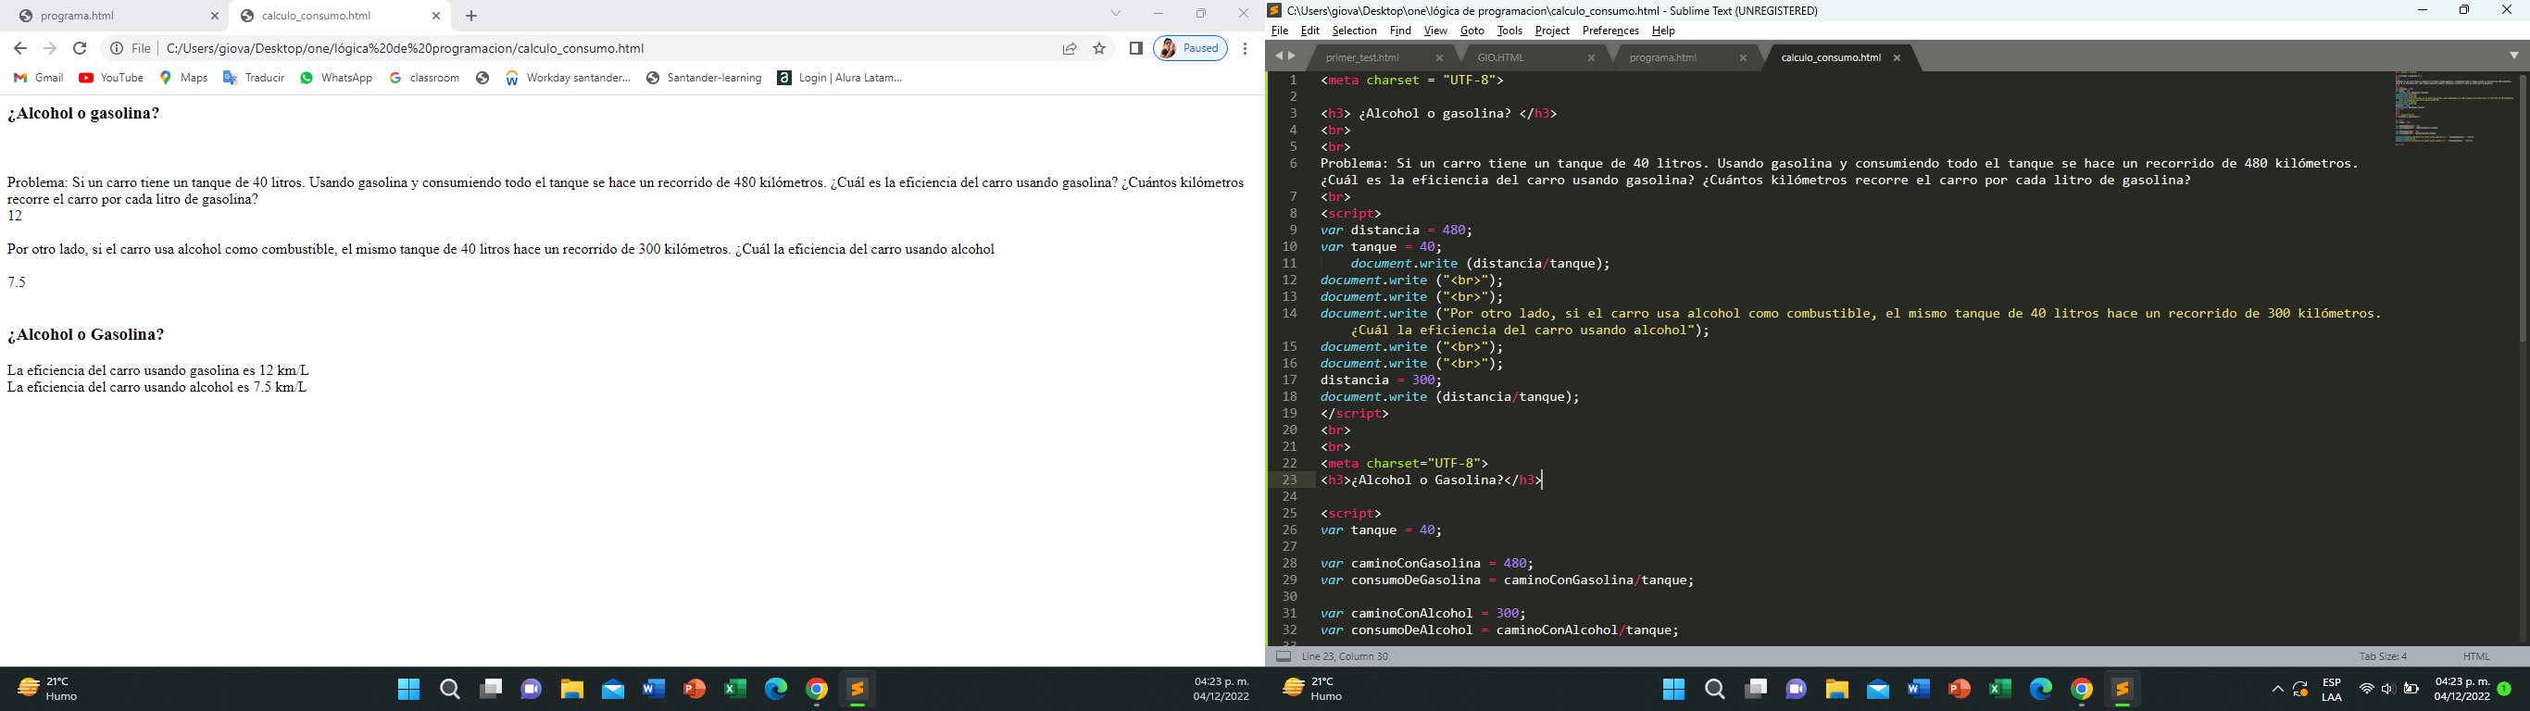Click Tab Size: 4 in the status bar
Viewport: 2530px width, 711px height.
tap(2383, 656)
